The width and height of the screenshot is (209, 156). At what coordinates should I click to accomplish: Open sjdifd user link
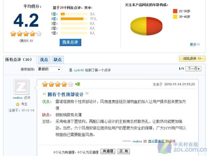[79, 70]
